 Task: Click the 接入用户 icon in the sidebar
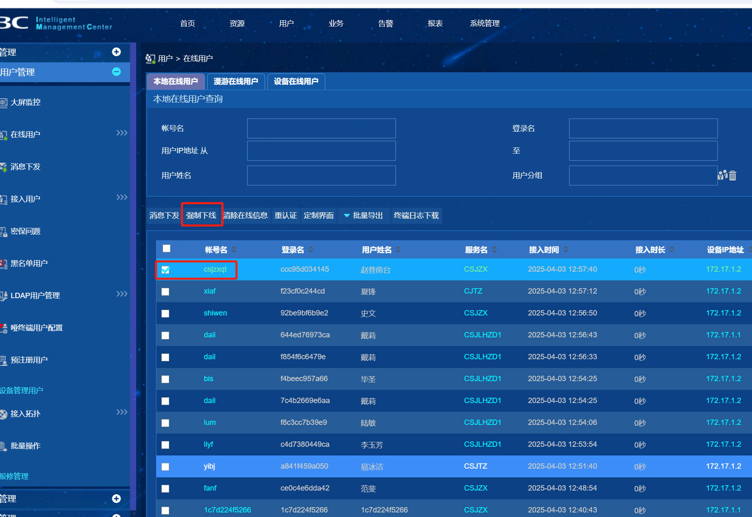click(3, 199)
